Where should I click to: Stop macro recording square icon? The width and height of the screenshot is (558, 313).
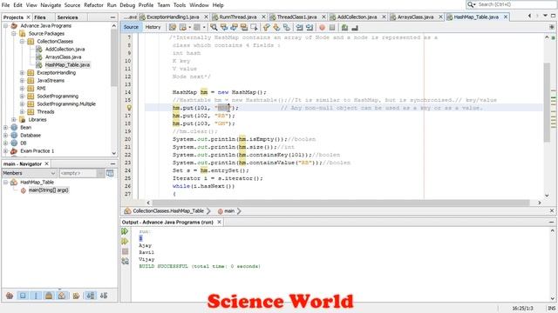[332, 27]
